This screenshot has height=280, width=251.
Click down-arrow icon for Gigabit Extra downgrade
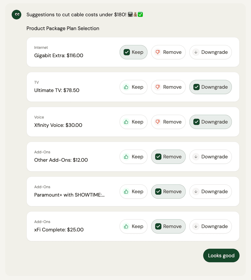tap(196, 52)
